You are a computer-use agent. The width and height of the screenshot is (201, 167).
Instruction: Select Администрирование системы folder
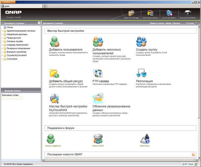(x=21, y=31)
